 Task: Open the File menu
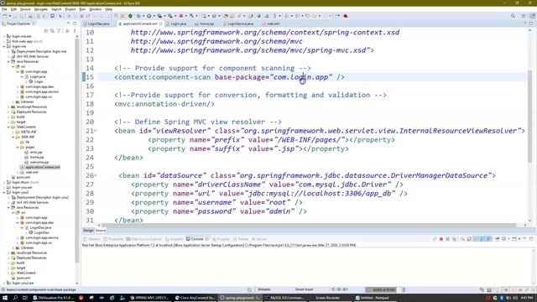pos(4,9)
